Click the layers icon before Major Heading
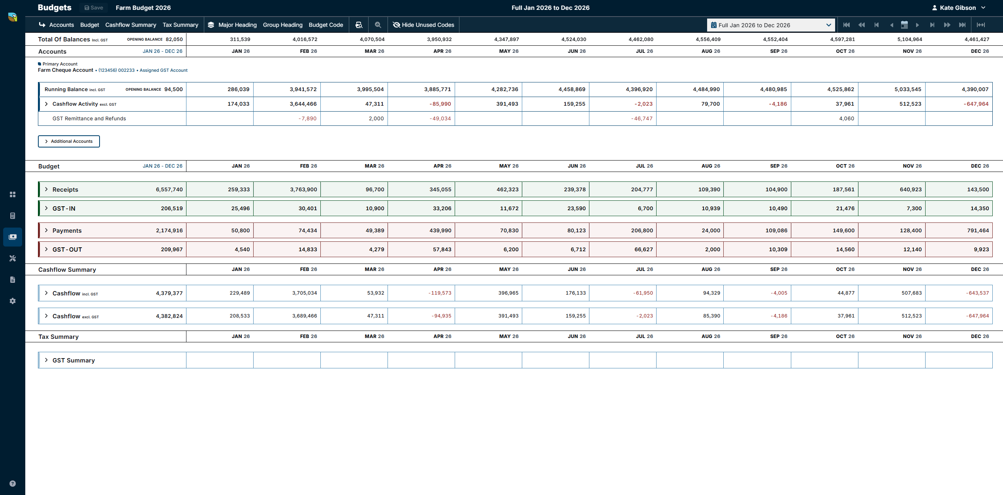Image resolution: width=1003 pixels, height=495 pixels. click(x=211, y=25)
